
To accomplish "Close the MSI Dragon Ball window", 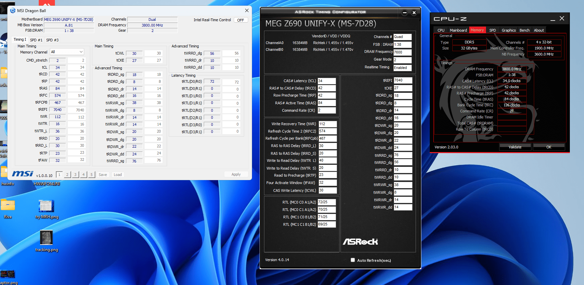I will coord(247,10).
